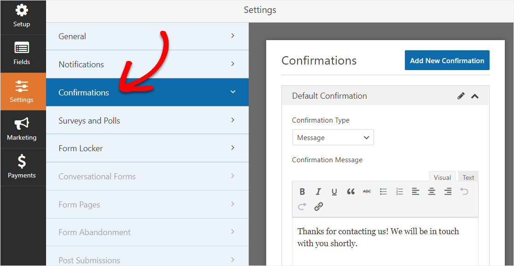
Task: Click the Confirmations panel heading
Action: click(x=319, y=61)
